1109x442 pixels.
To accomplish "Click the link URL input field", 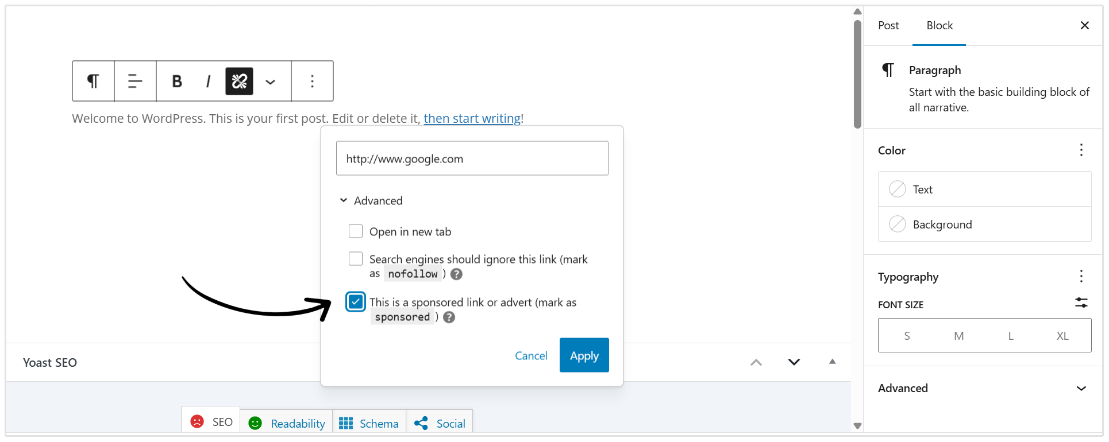I will click(x=472, y=158).
